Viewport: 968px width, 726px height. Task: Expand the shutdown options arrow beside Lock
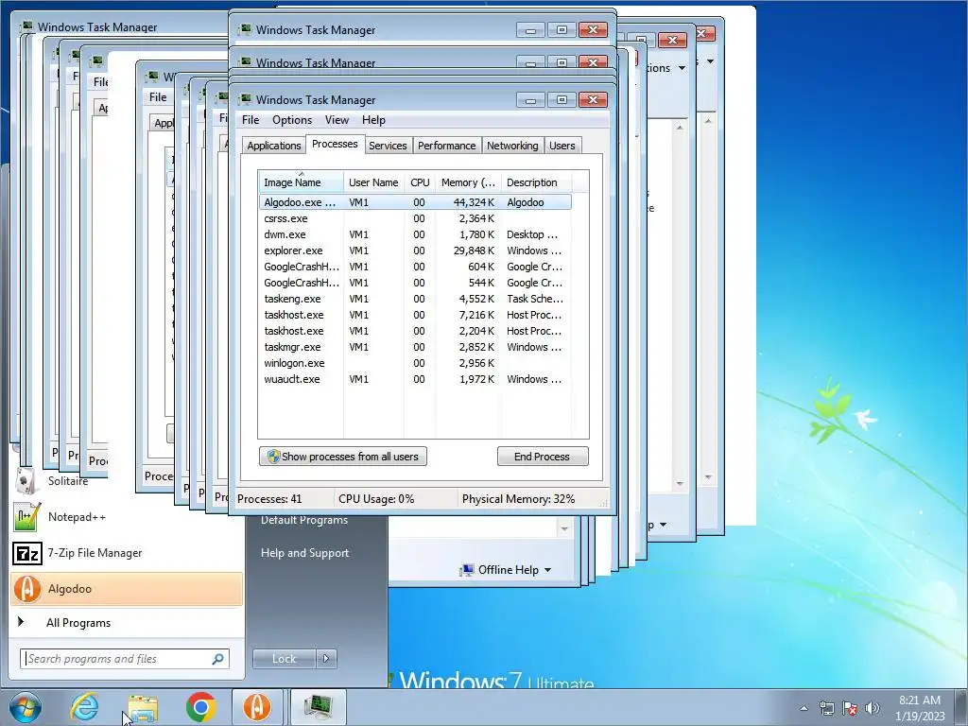(326, 659)
